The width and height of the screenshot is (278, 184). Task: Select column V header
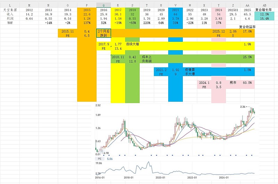pos(175,5)
